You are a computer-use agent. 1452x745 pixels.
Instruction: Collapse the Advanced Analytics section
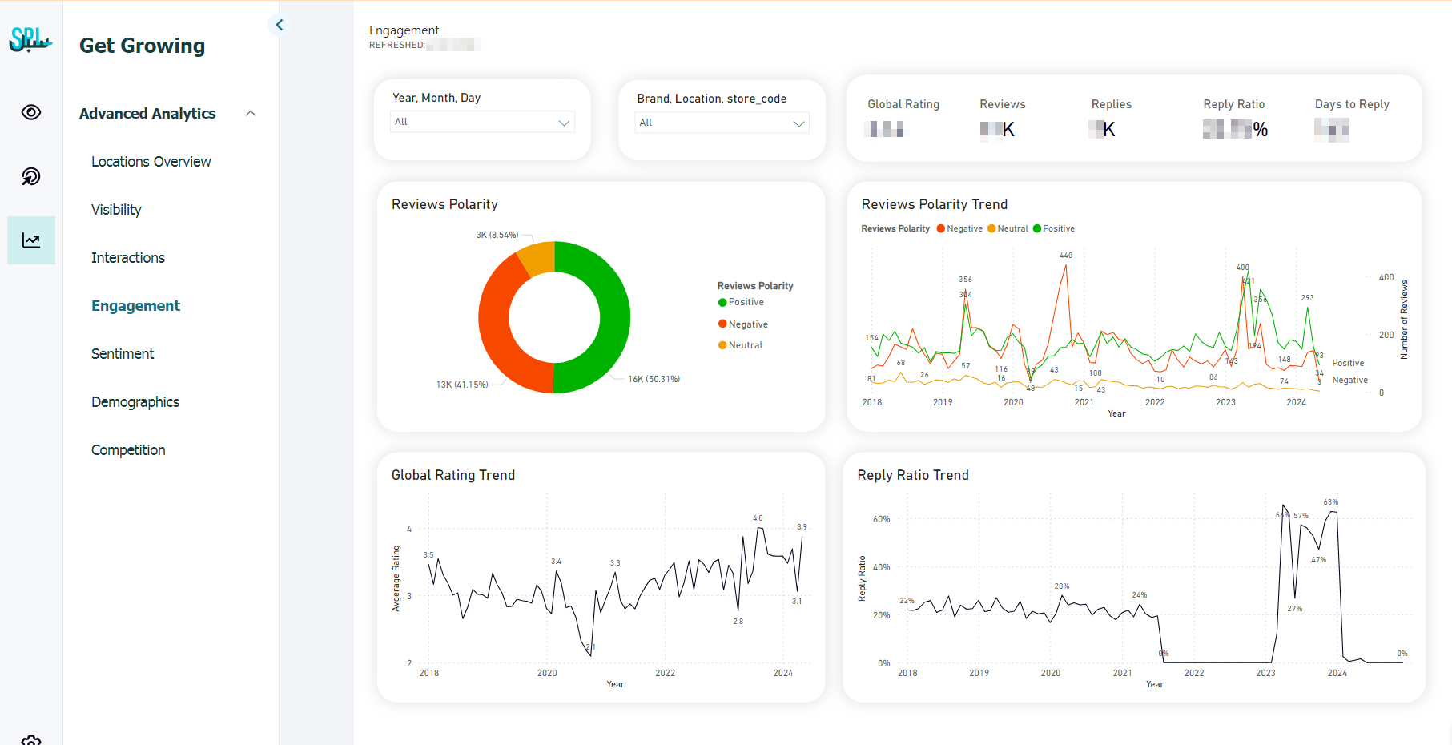[x=251, y=114]
